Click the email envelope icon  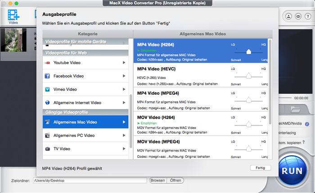(x=298, y=17)
